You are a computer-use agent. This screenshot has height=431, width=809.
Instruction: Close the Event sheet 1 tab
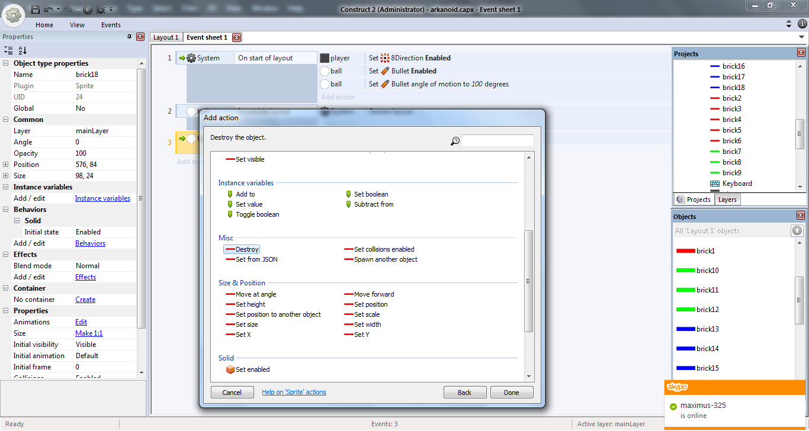click(x=236, y=37)
